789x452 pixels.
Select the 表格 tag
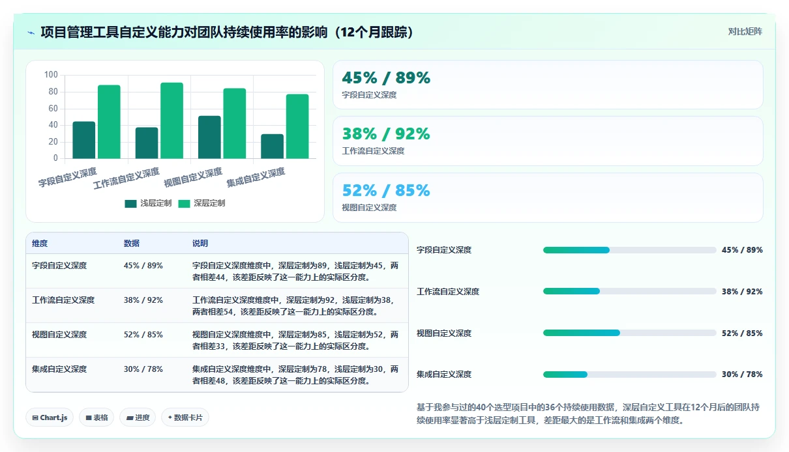point(97,417)
